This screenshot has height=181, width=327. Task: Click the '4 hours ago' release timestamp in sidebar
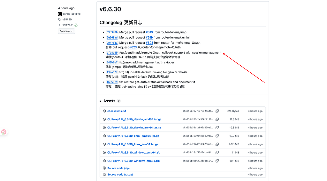click(66, 8)
